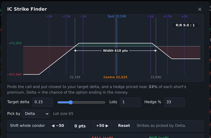Open the Pick by Delta dropdown

click(x=35, y=114)
